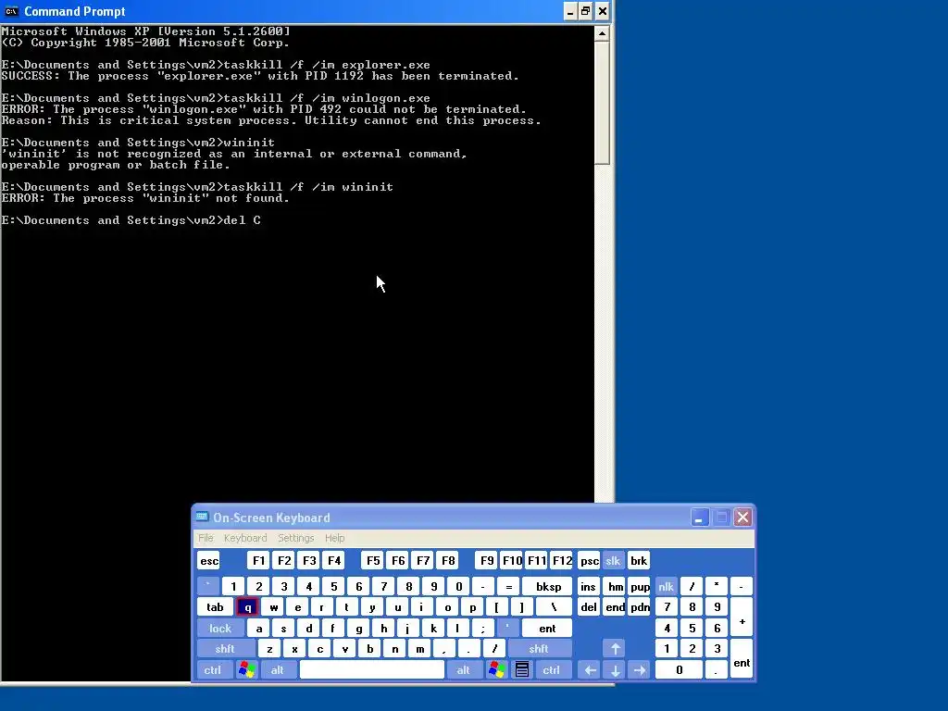Click the equals sign key
The image size is (948, 711).
[508, 586]
